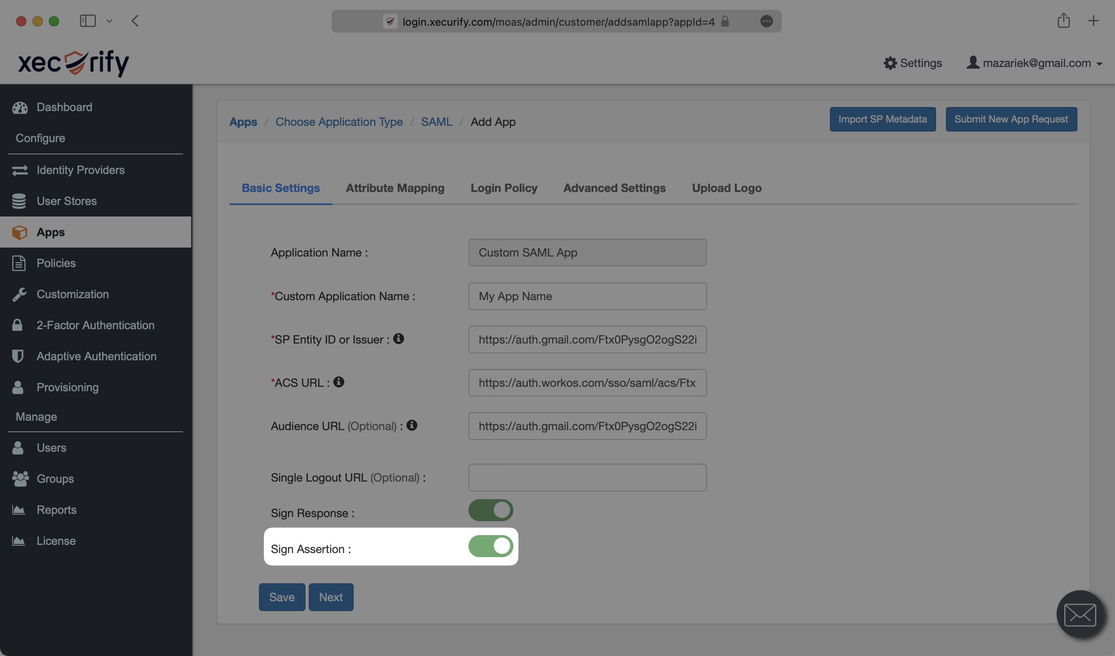Image resolution: width=1115 pixels, height=656 pixels.
Task: Click Save to store settings
Action: point(281,597)
